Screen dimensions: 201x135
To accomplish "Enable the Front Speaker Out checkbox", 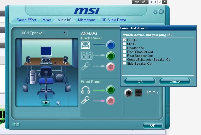I will click(125, 52).
